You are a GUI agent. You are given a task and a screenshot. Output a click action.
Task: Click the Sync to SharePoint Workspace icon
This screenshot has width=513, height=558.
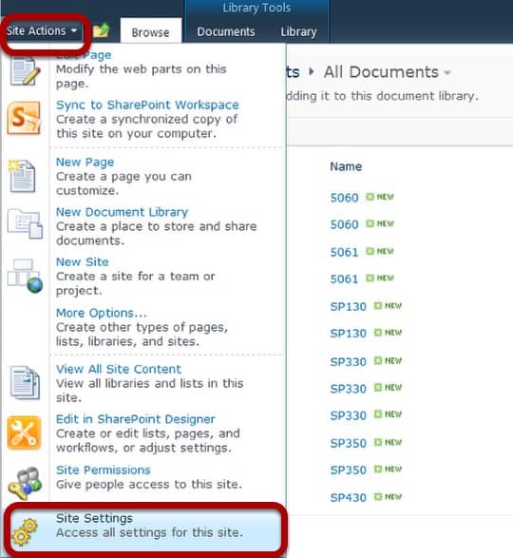tap(24, 118)
